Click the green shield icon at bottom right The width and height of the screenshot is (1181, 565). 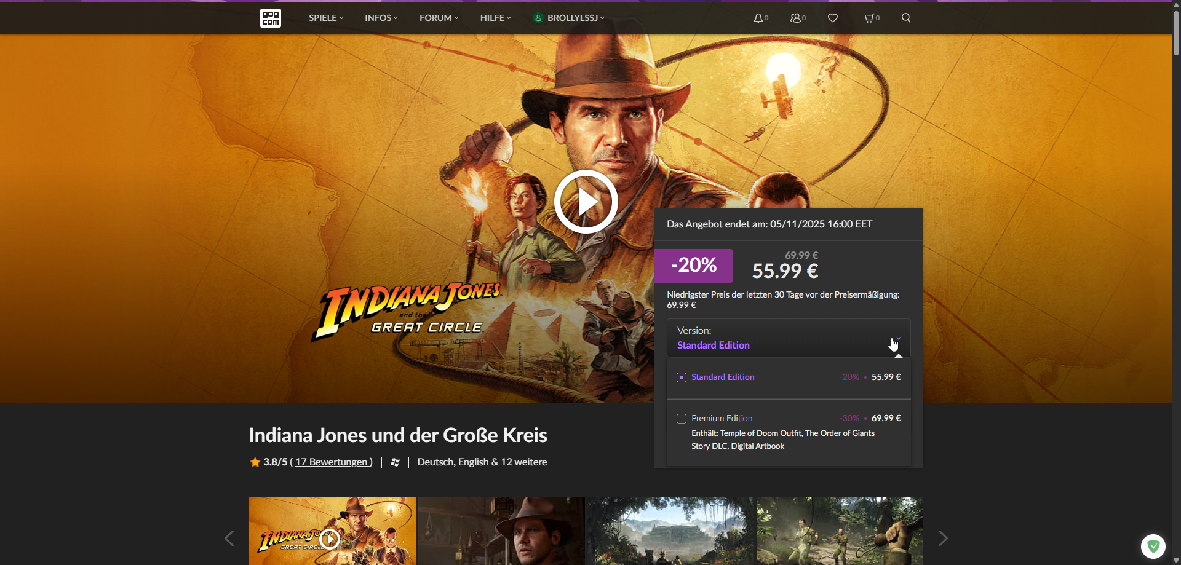tap(1153, 546)
